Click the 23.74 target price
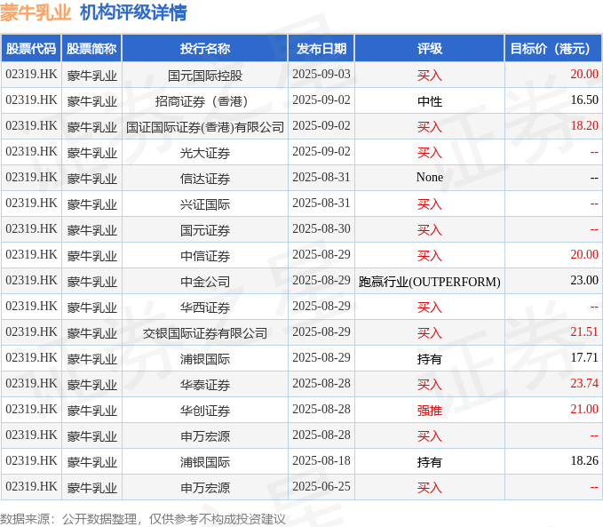 point(584,383)
